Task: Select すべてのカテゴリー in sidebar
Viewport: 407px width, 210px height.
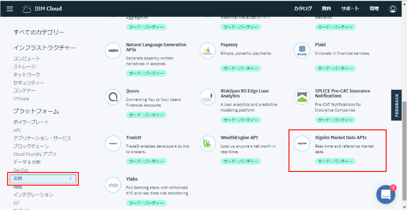Action: click(39, 32)
